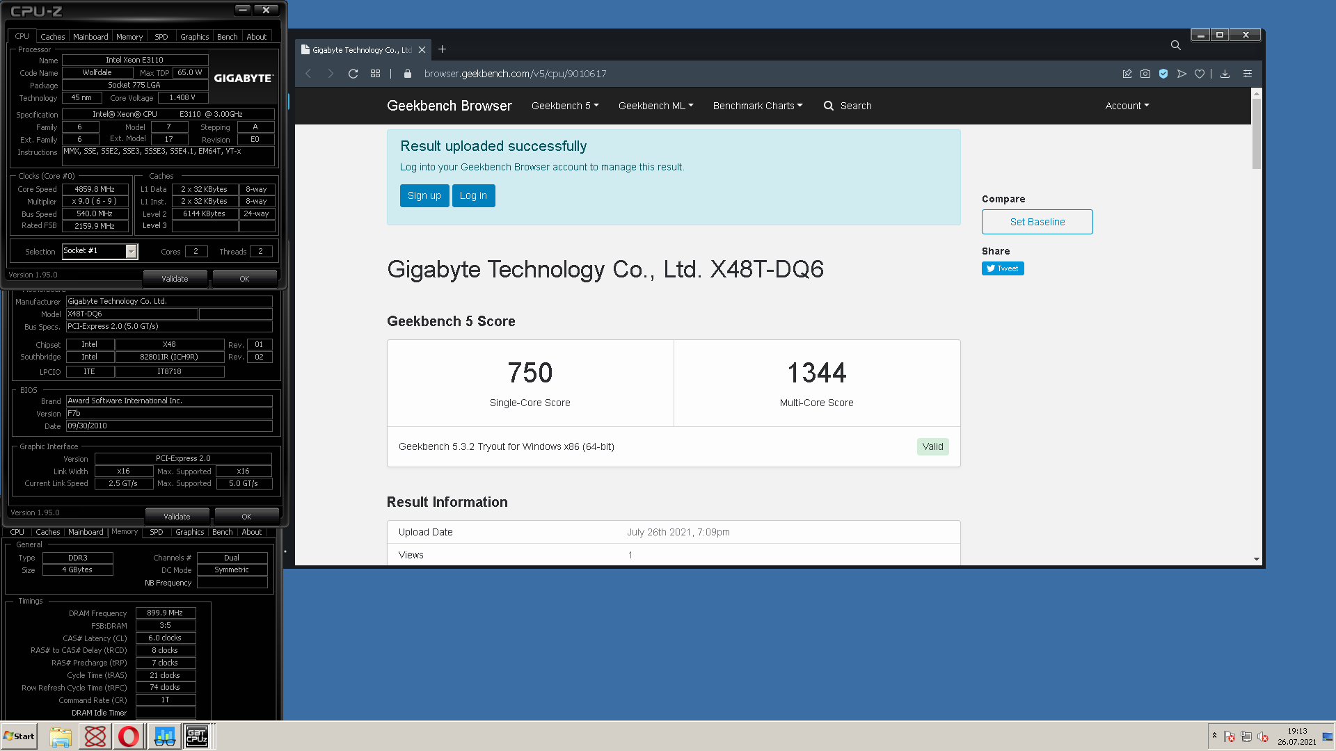Click OK in the top CPU-Z window
This screenshot has width=1336, height=751.
coord(244,279)
